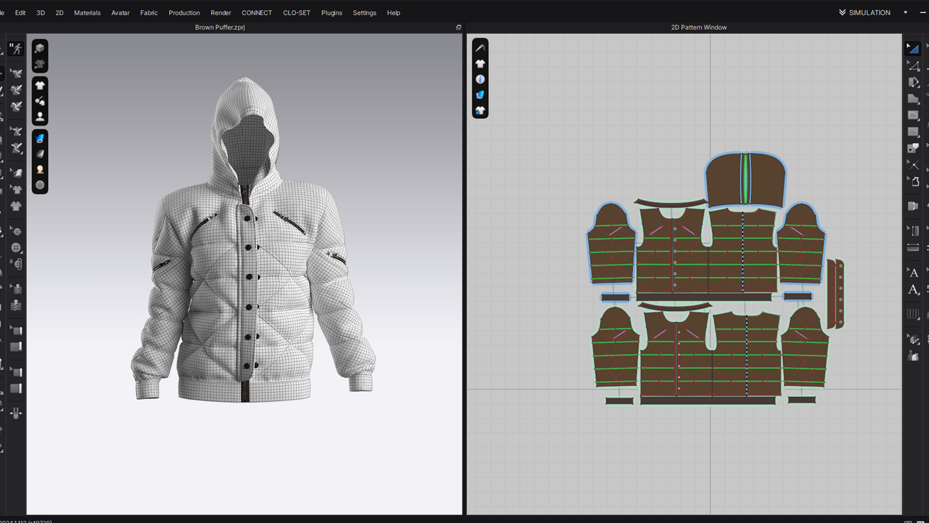Click the blue fabric icon in 2D window
The height and width of the screenshot is (523, 929).
pyautogui.click(x=480, y=95)
